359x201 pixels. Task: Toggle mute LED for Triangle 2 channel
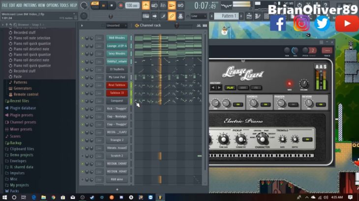pos(83,140)
